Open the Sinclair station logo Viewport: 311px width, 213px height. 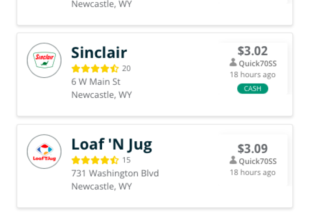point(44,60)
